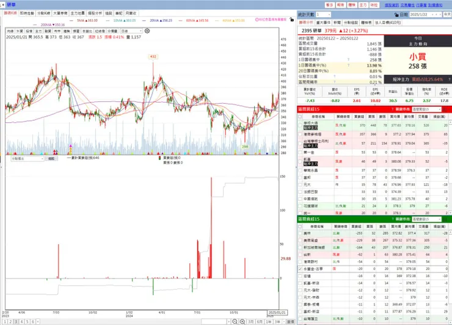Toggle the 外資 chart indicator button
452x325 pixels.
tap(20, 31)
